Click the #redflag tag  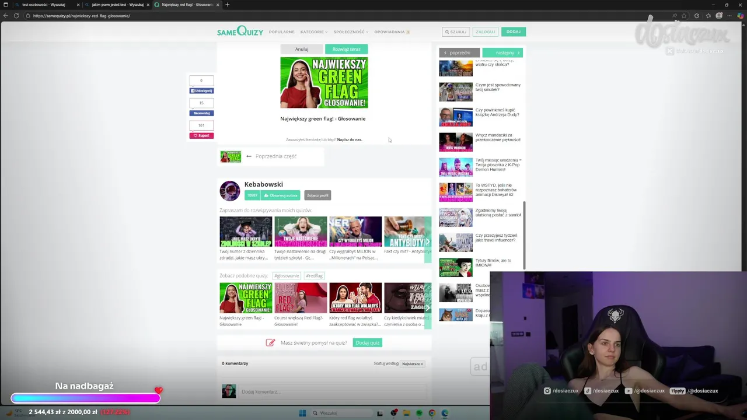click(x=314, y=275)
